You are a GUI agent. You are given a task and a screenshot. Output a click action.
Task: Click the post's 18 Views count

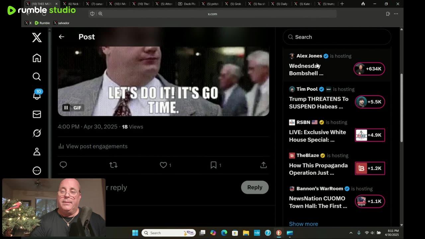pos(132,127)
